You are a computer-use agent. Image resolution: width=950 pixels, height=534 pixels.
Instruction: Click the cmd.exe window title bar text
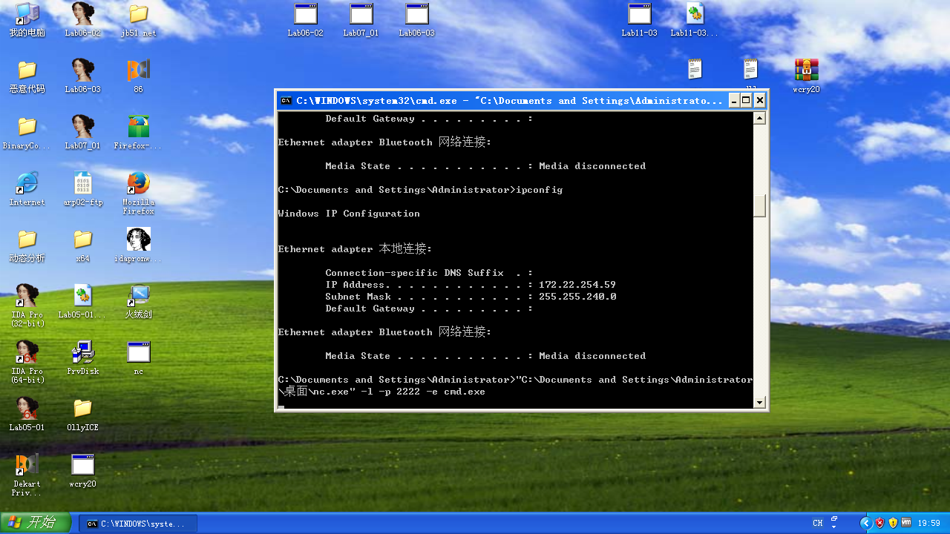509,101
